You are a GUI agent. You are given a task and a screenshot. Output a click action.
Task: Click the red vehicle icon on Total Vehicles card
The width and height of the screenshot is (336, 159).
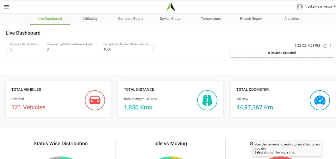click(95, 100)
